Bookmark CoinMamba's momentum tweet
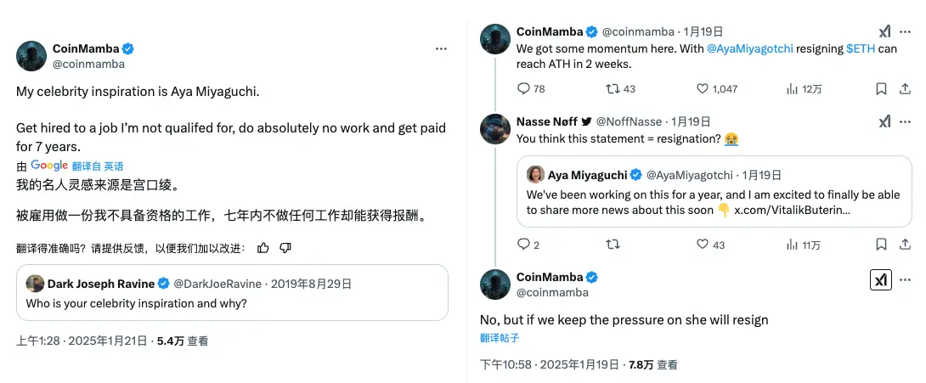The width and height of the screenshot is (926, 383). pos(881,88)
